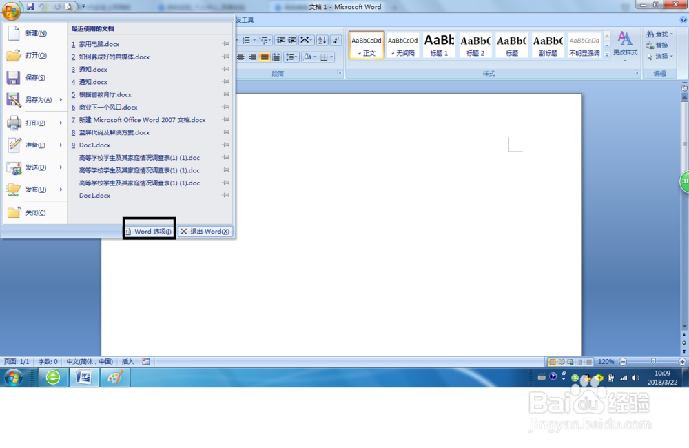Select the 发送 (Send) menu entry
This screenshot has height=448, width=689.
coord(35,167)
